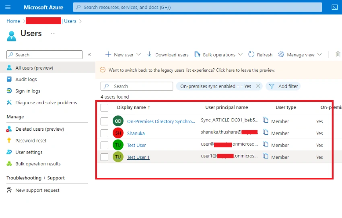
Task: Tick the select-all checkbox in table header
Action: pos(105,107)
